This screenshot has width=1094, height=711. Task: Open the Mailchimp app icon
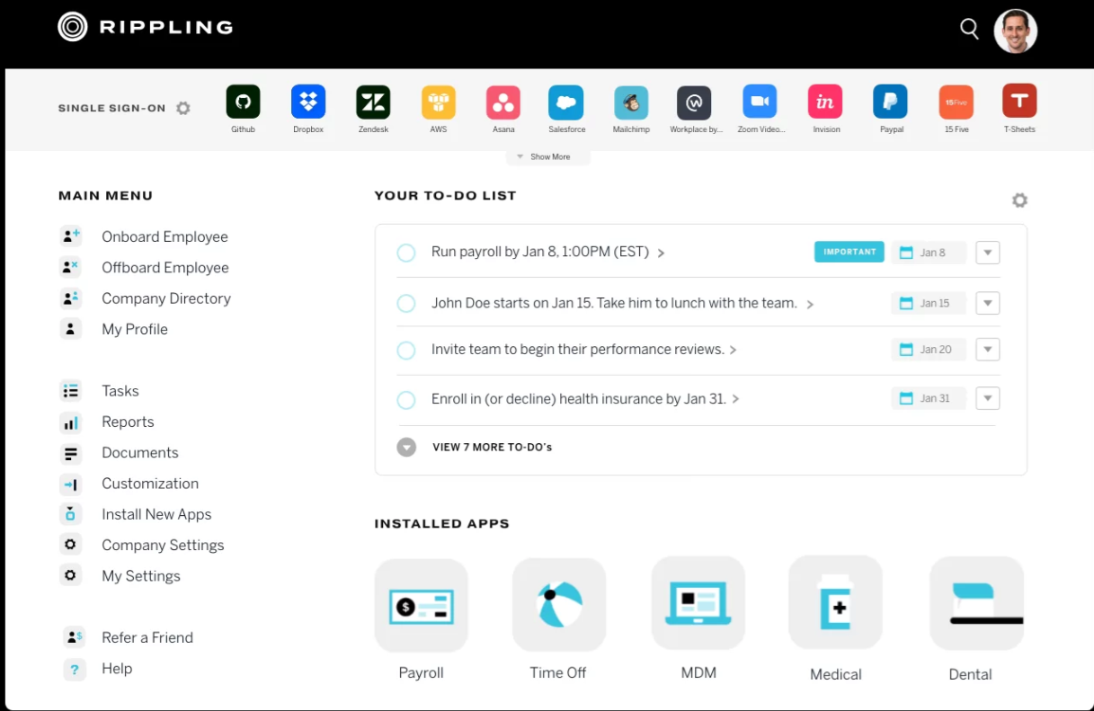631,102
